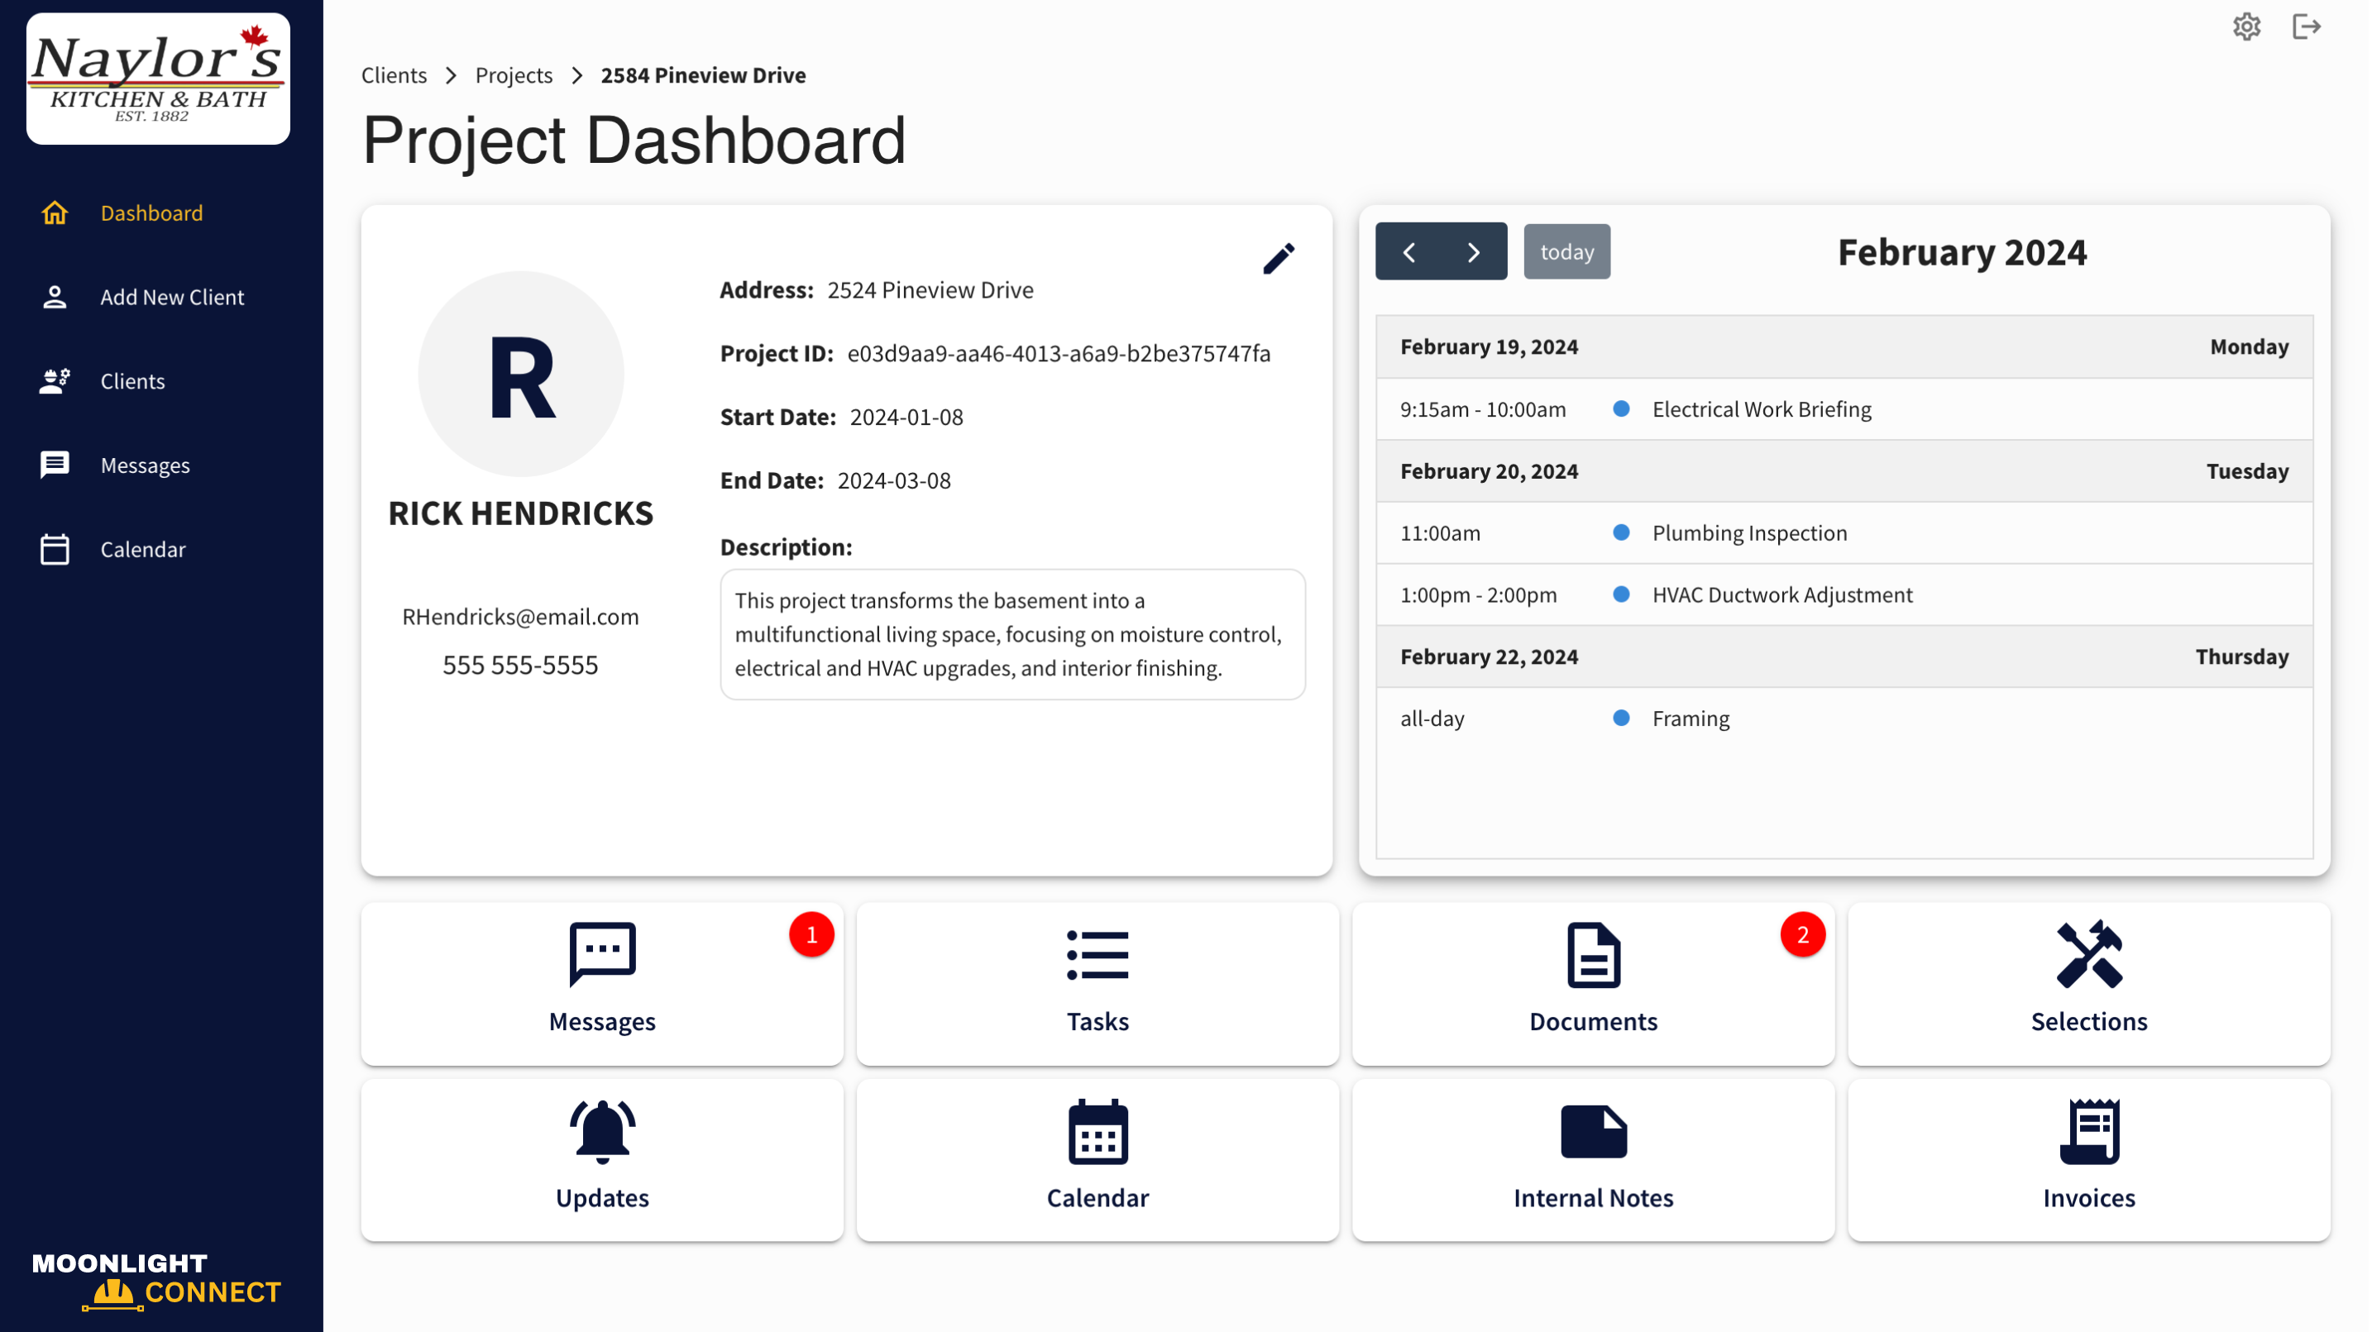Click the R avatar circle
This screenshot has width=2372, height=1332.
coord(521,374)
